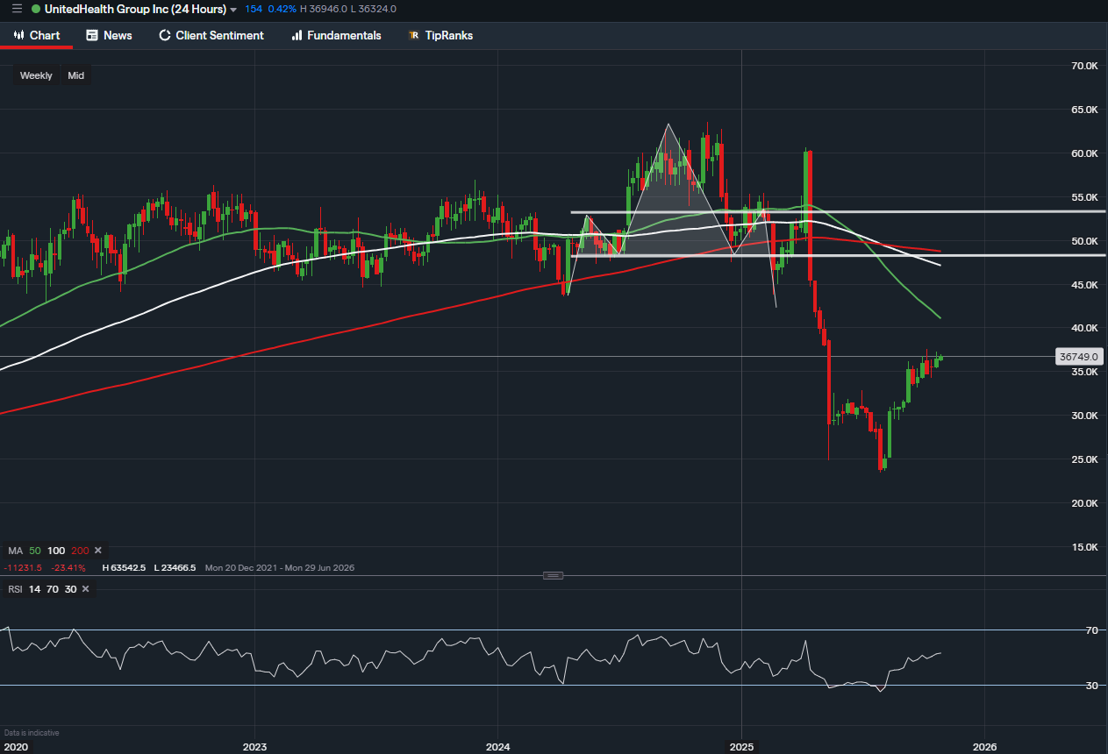
Task: Open the TipRanks tab
Action: click(440, 35)
